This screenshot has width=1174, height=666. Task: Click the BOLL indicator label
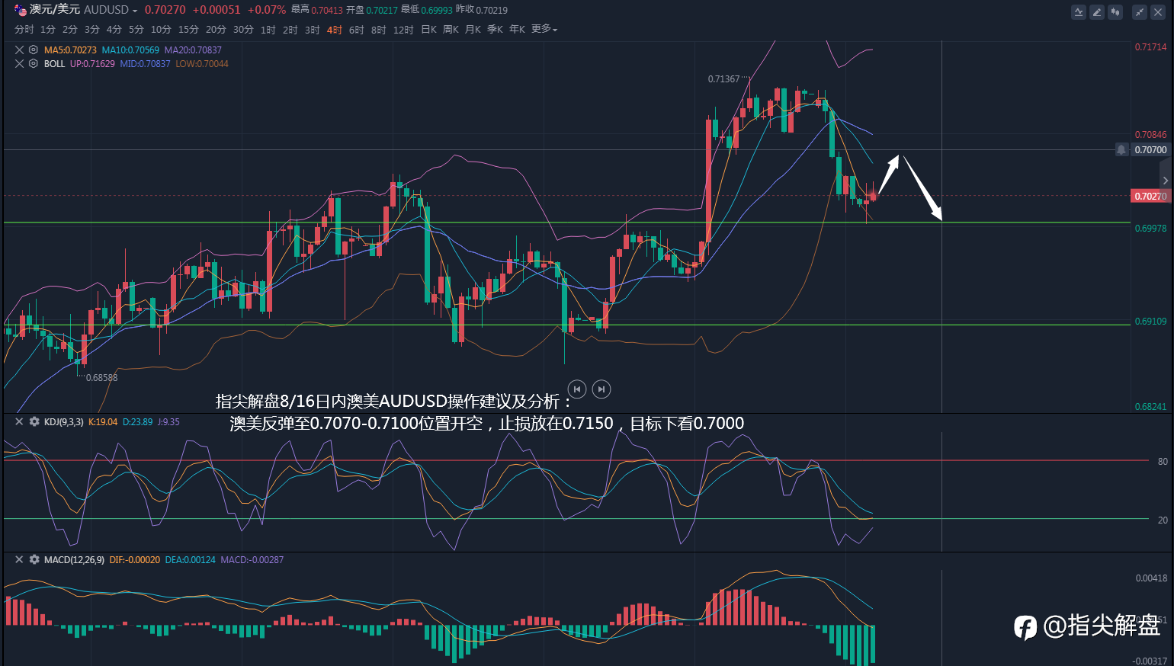[x=54, y=64]
